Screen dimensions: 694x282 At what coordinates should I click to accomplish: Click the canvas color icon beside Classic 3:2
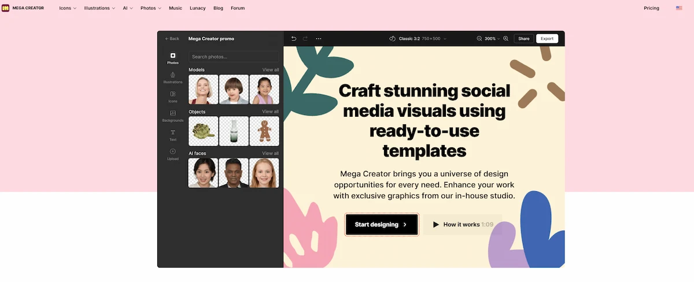point(392,39)
